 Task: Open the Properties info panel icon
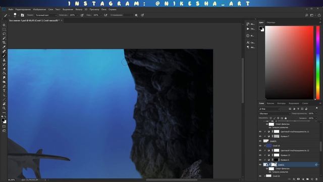coord(248,36)
